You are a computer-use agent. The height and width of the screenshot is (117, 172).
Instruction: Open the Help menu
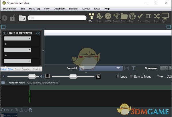(107, 9)
